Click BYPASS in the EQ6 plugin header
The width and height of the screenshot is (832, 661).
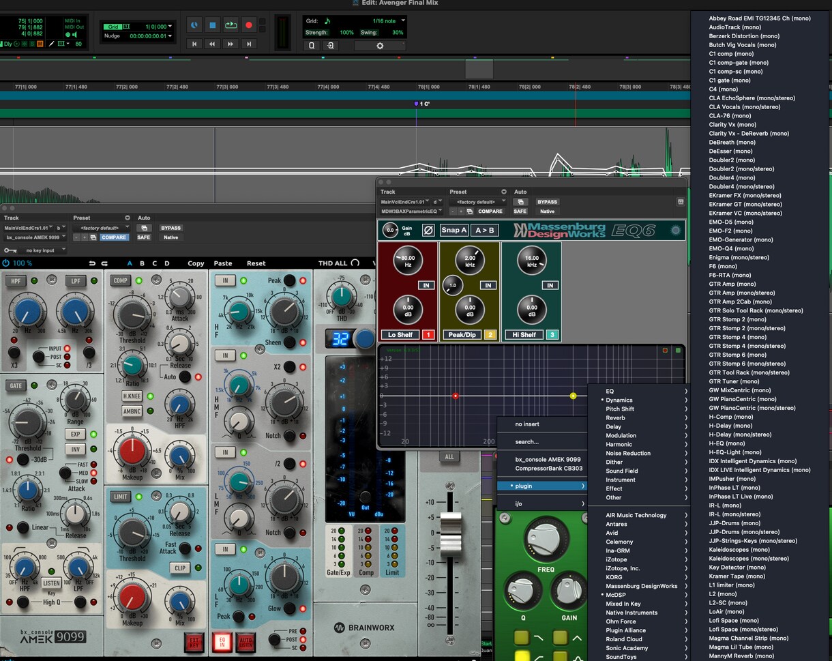click(x=547, y=202)
